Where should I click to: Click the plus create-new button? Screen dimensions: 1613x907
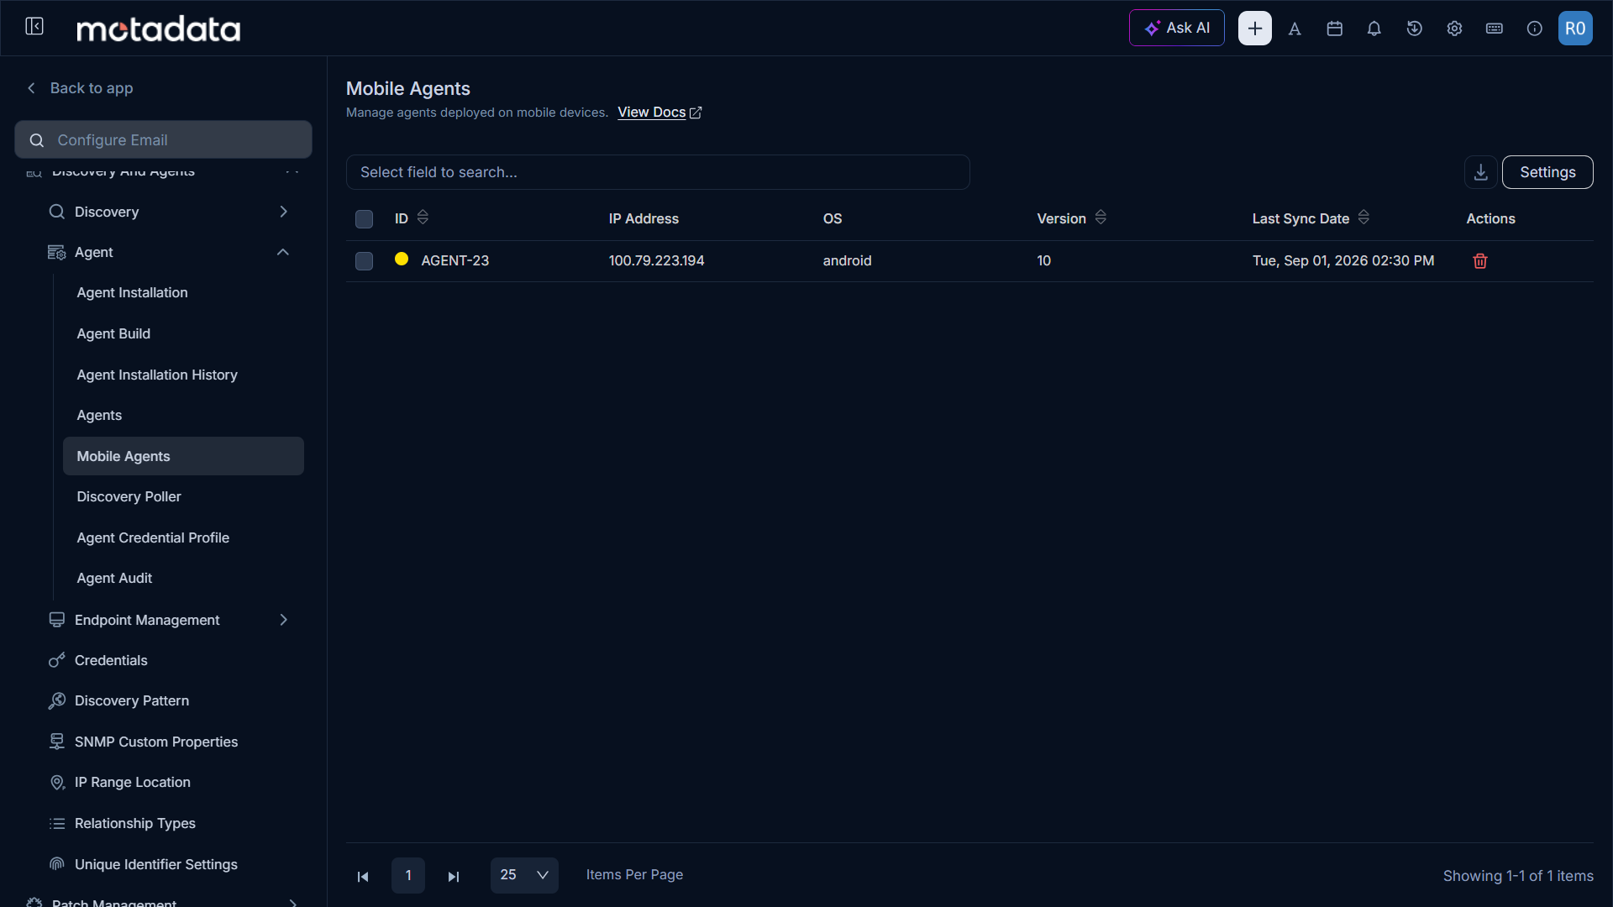coord(1254,28)
